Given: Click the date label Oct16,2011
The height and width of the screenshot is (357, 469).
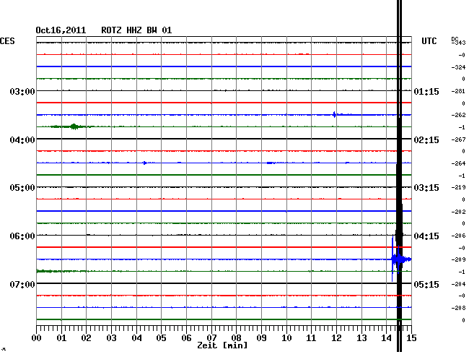Looking at the screenshot, I should click(x=61, y=30).
